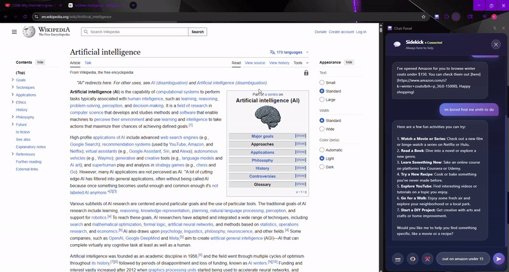Switch to the Article tab

pos(75,63)
